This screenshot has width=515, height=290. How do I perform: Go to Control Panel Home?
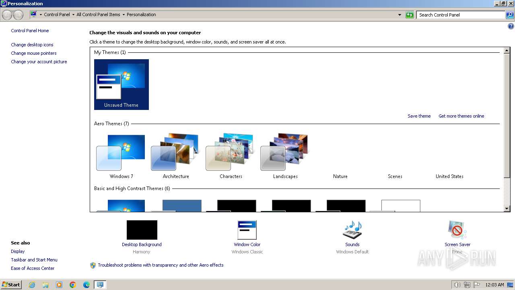click(x=30, y=31)
